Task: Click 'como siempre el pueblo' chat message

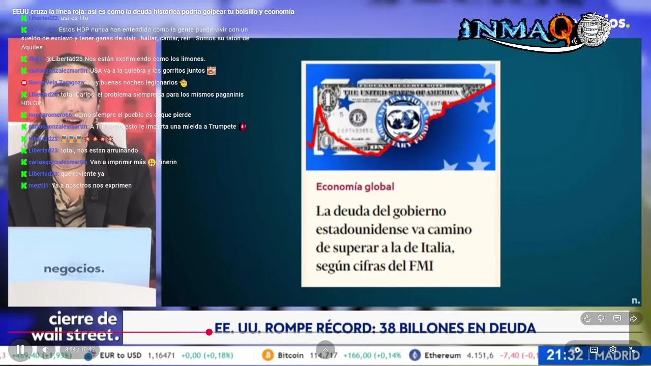Action: (133, 115)
